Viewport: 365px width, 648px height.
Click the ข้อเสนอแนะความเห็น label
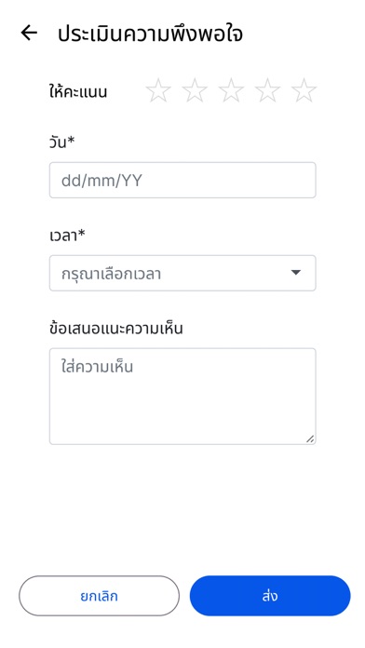[x=115, y=329]
